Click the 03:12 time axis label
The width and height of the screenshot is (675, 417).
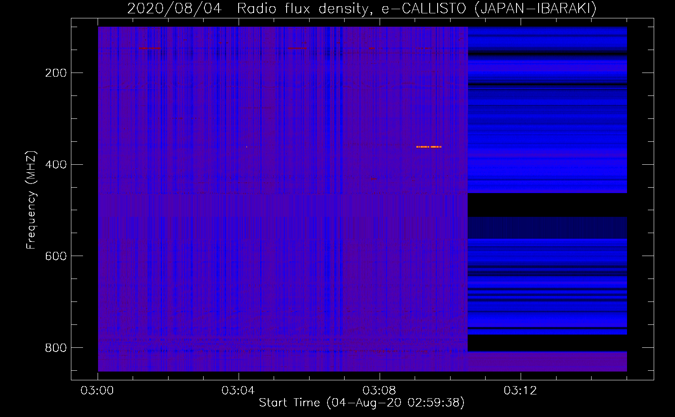(x=521, y=391)
